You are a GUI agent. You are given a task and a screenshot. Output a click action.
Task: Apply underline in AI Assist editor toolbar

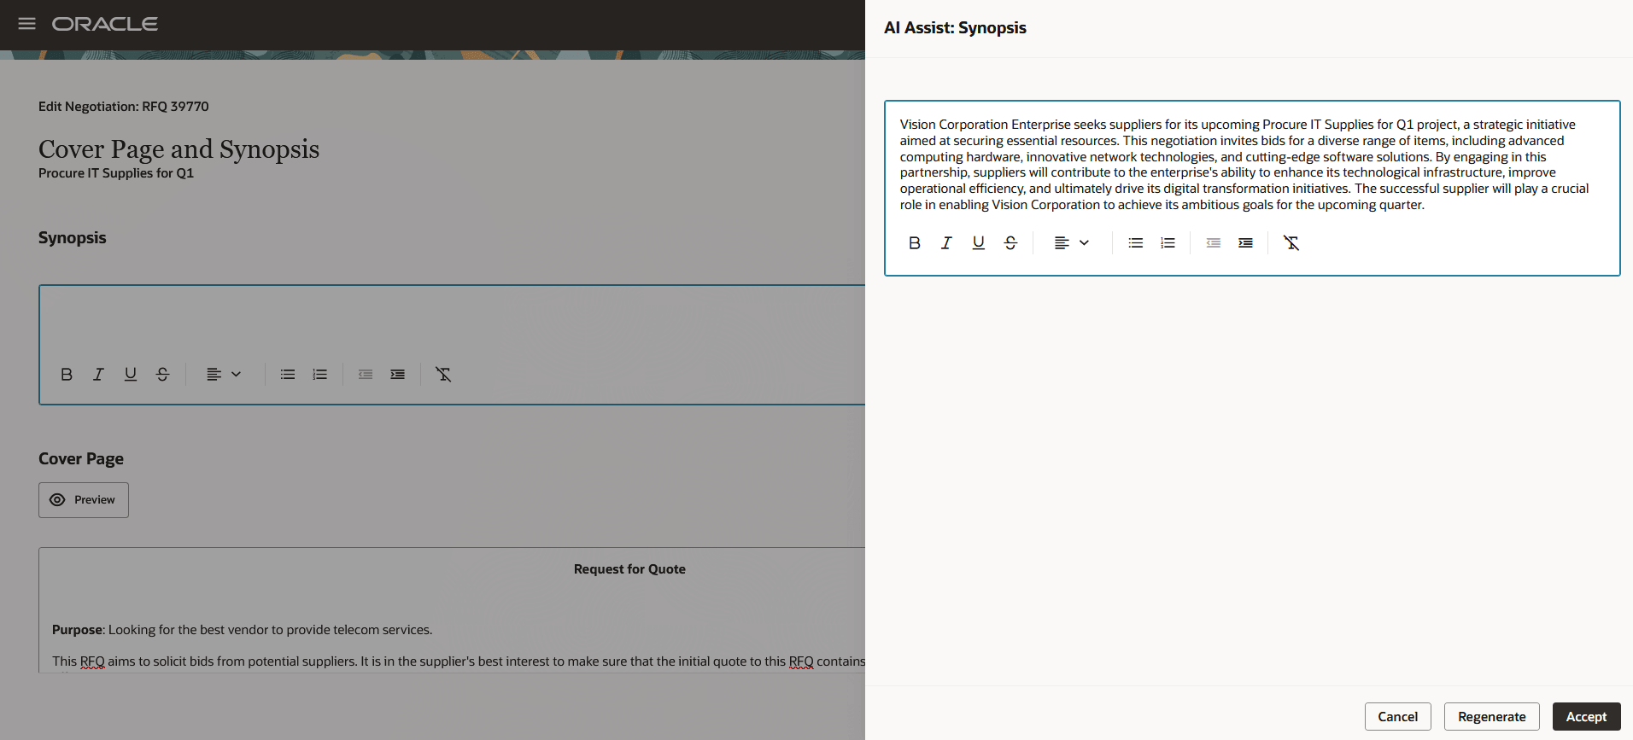979,243
